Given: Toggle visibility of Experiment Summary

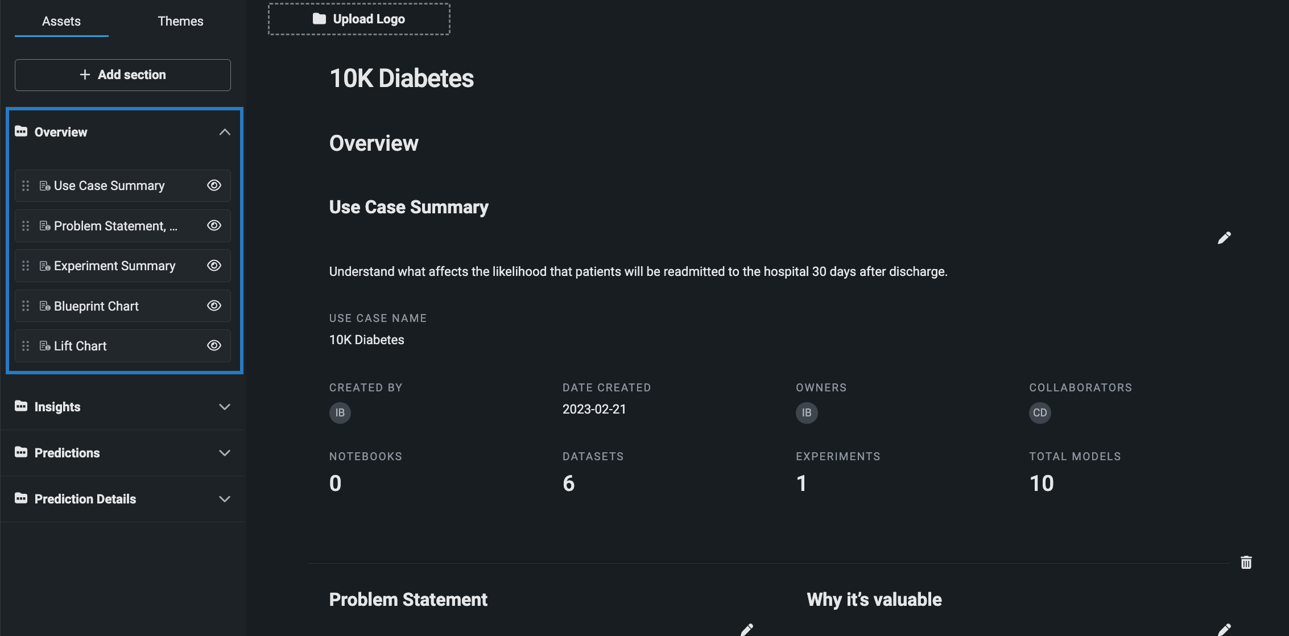Looking at the screenshot, I should pyautogui.click(x=214, y=266).
